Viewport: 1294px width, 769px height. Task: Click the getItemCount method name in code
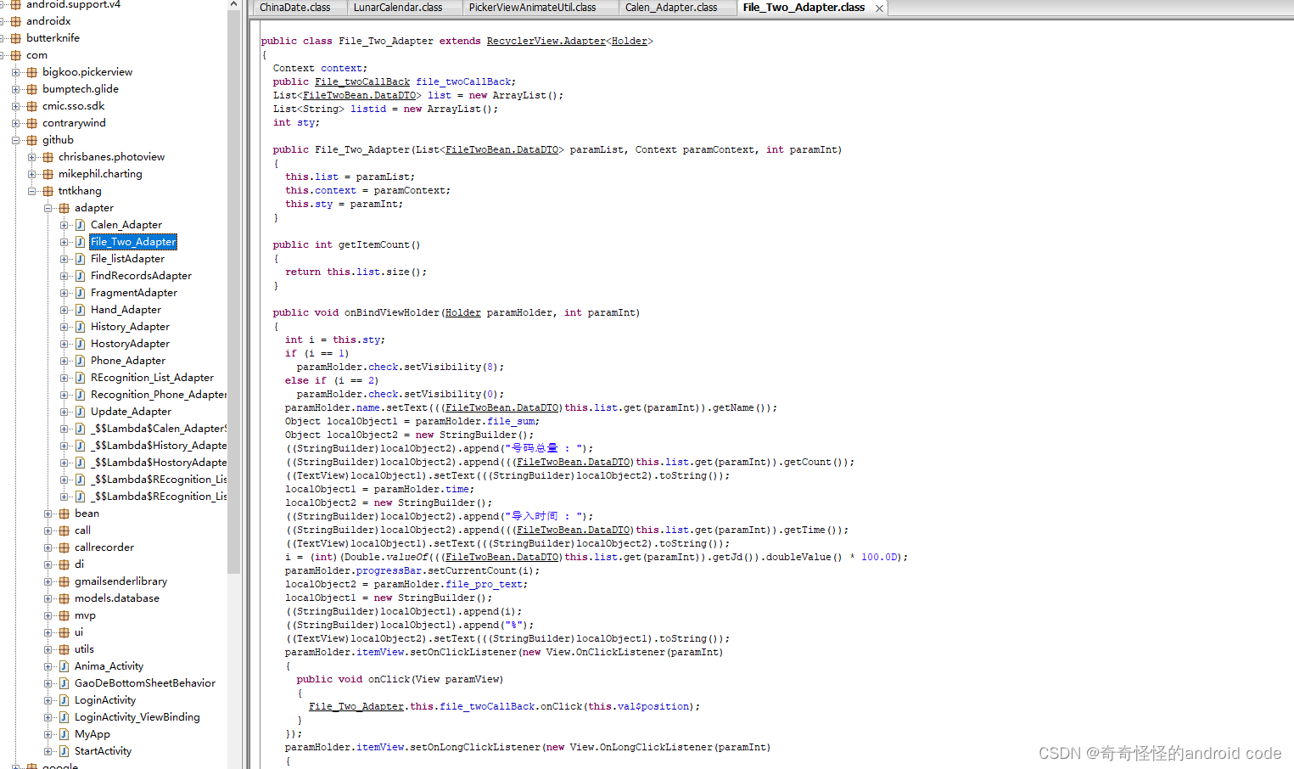(x=373, y=244)
